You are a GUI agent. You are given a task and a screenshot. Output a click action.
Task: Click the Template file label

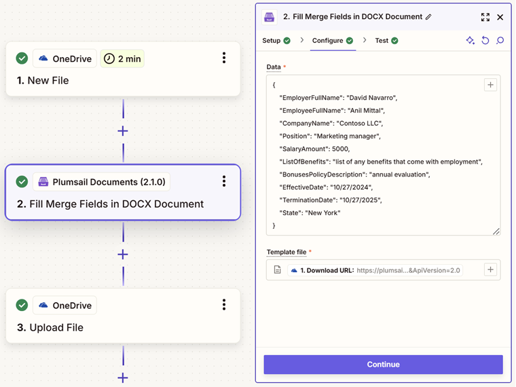[x=287, y=252]
